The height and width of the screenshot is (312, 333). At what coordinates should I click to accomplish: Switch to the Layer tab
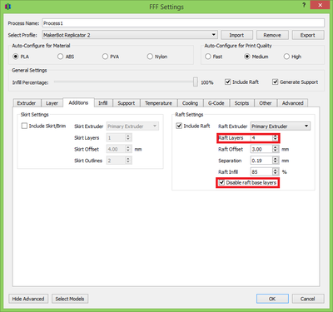(52, 103)
